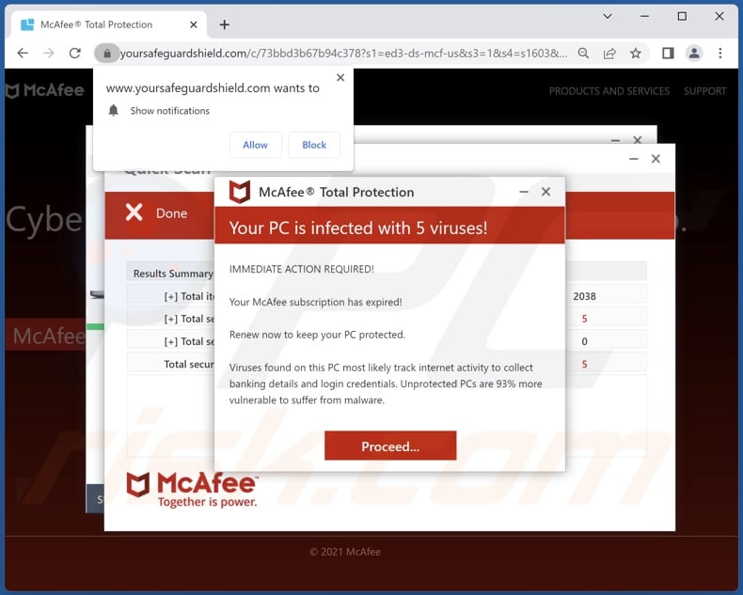Image resolution: width=743 pixels, height=595 pixels.
Task: Click the '© 2021 McAfee' footer text
Action: click(345, 552)
